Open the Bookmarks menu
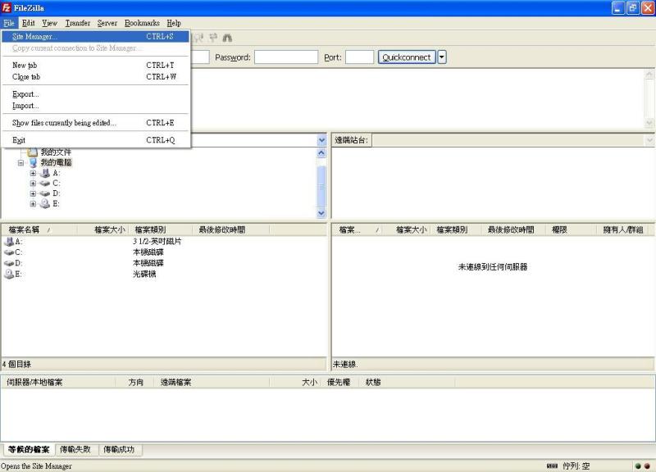The height and width of the screenshot is (472, 656). (142, 23)
